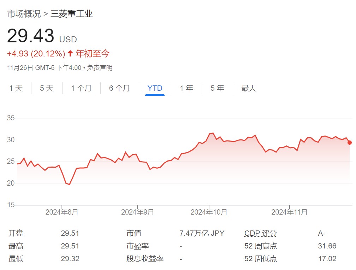
Task: Click the 52 周高点 label
Action: [x=261, y=246]
